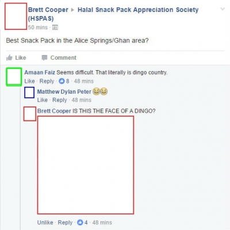Click the thumbs-up Like icon under the post

(9, 57)
